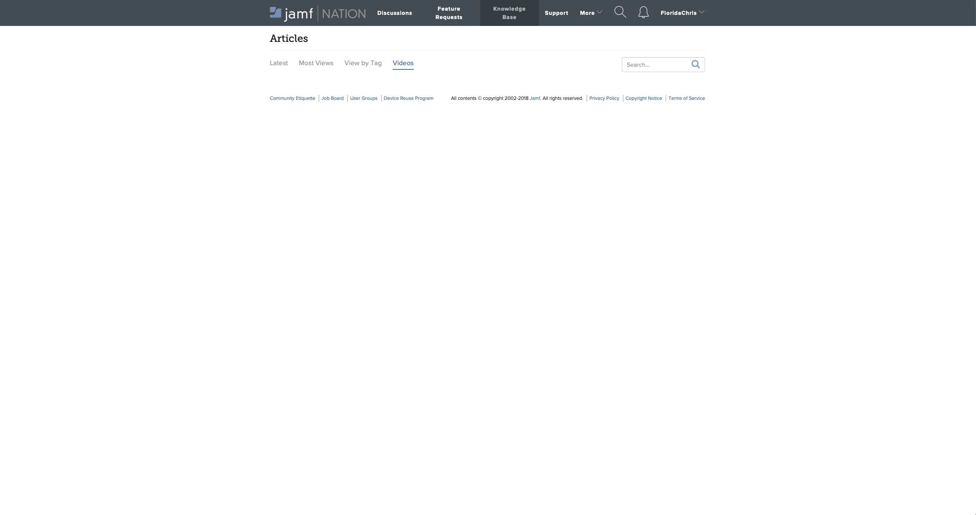Screen dimensions: 976x515
Task: Read the Privacy Policy link
Action: pyautogui.click(x=604, y=98)
